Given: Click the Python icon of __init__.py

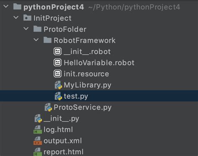Looking at the screenshot, I should pos(38,118).
